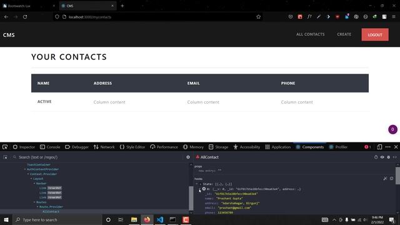Viewport: 400px width, 225px height.
Task: Open Firefox hamburger menu
Action: click(394, 17)
